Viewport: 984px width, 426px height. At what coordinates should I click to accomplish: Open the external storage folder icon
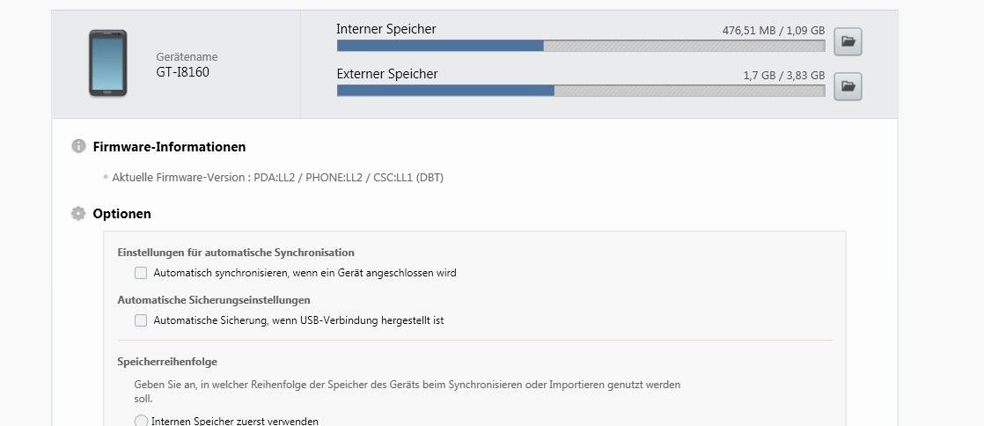[x=848, y=86]
